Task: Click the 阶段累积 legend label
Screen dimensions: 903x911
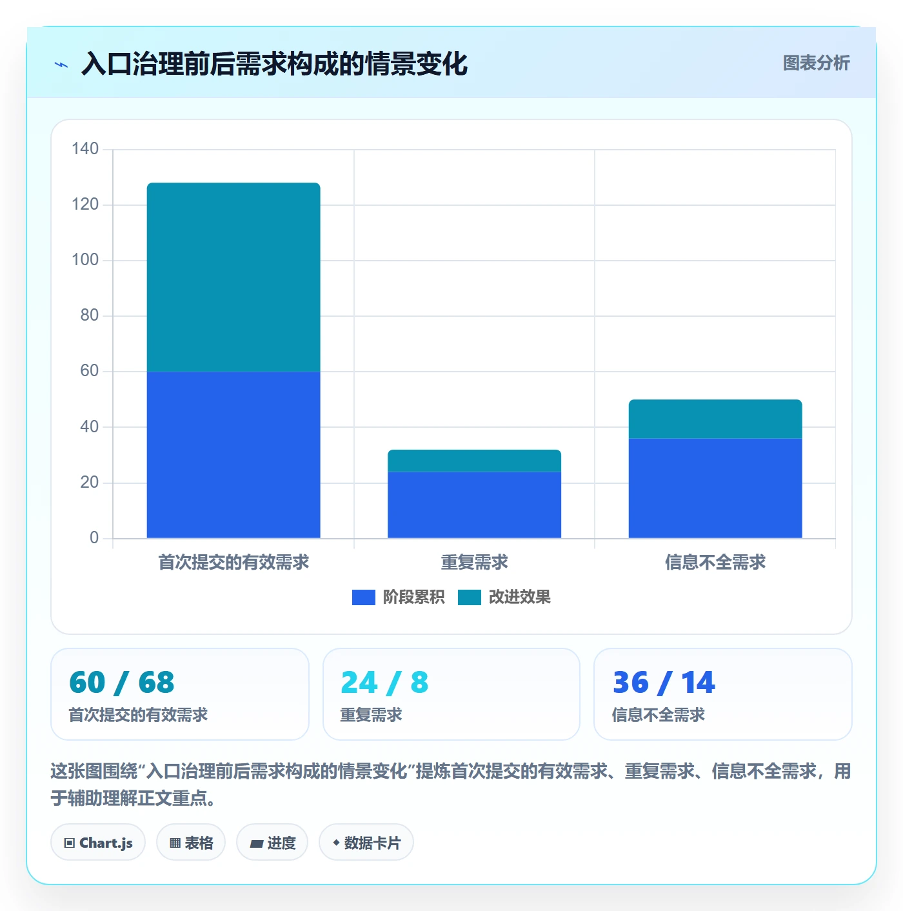Action: (x=413, y=597)
